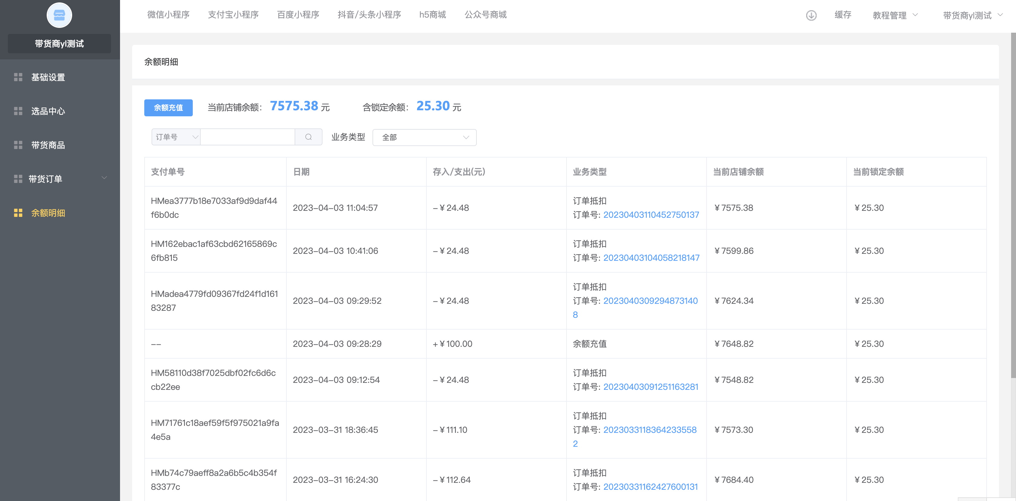This screenshot has height=501, width=1016.
Task: Switch to 微信小程序 tab
Action: 169,15
